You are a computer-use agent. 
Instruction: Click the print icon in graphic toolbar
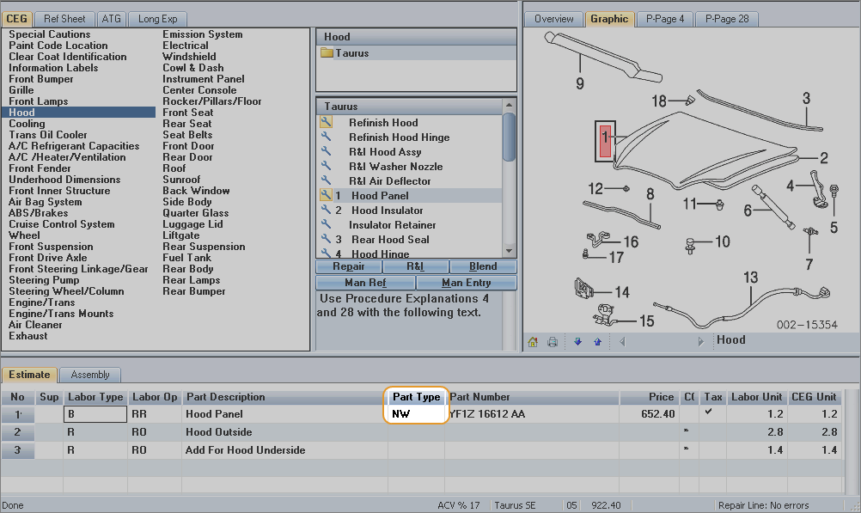coord(553,341)
